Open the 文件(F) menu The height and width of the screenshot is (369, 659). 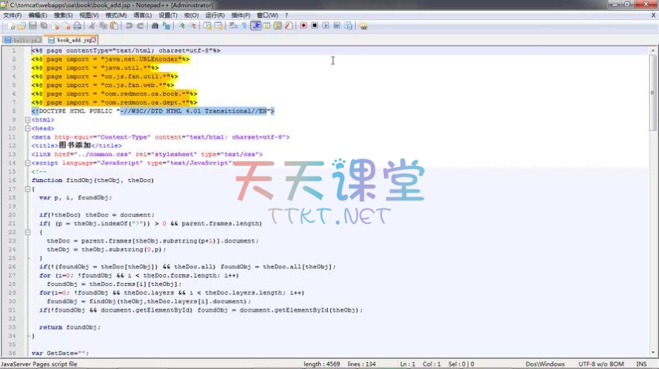[x=12, y=15]
